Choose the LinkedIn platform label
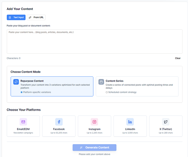Viewport: 188px width, 157px height. click(x=130, y=129)
